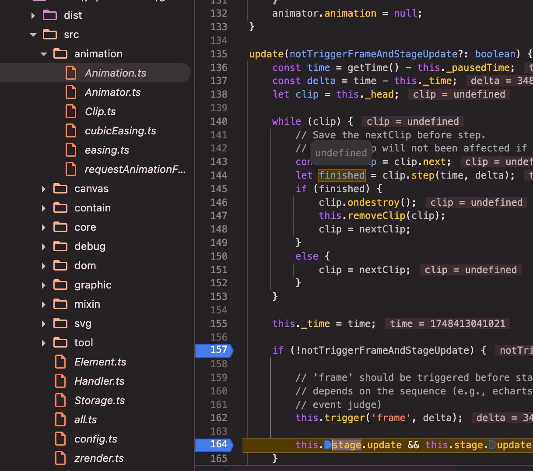The image size is (533, 471).
Task: Click the zrender.ts file icon
Action: pos(60,458)
